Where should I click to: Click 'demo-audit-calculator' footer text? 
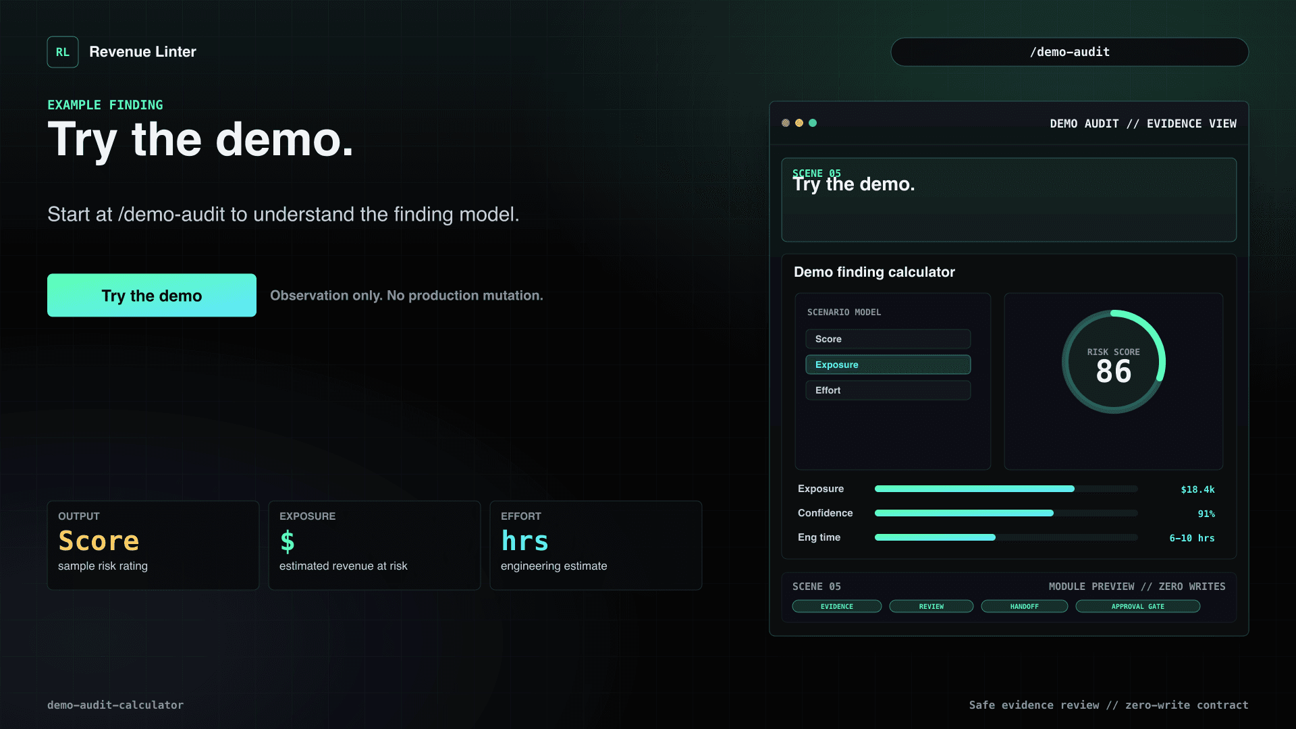[115, 705]
